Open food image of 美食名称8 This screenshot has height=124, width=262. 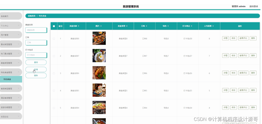click(99, 38)
